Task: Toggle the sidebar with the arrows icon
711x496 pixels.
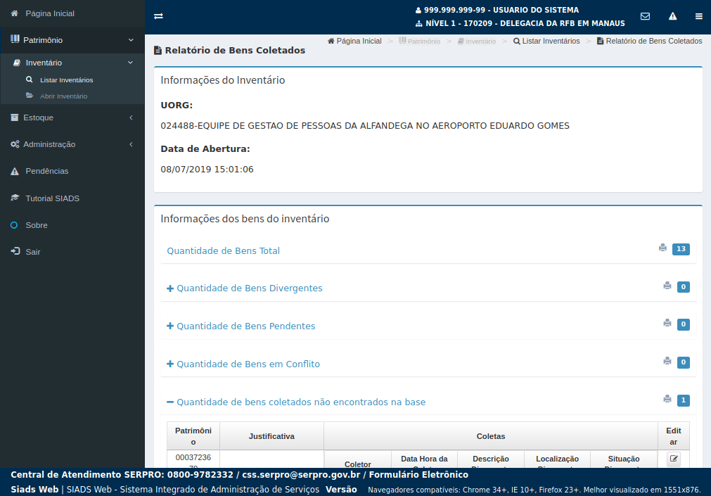Action: coord(158,16)
